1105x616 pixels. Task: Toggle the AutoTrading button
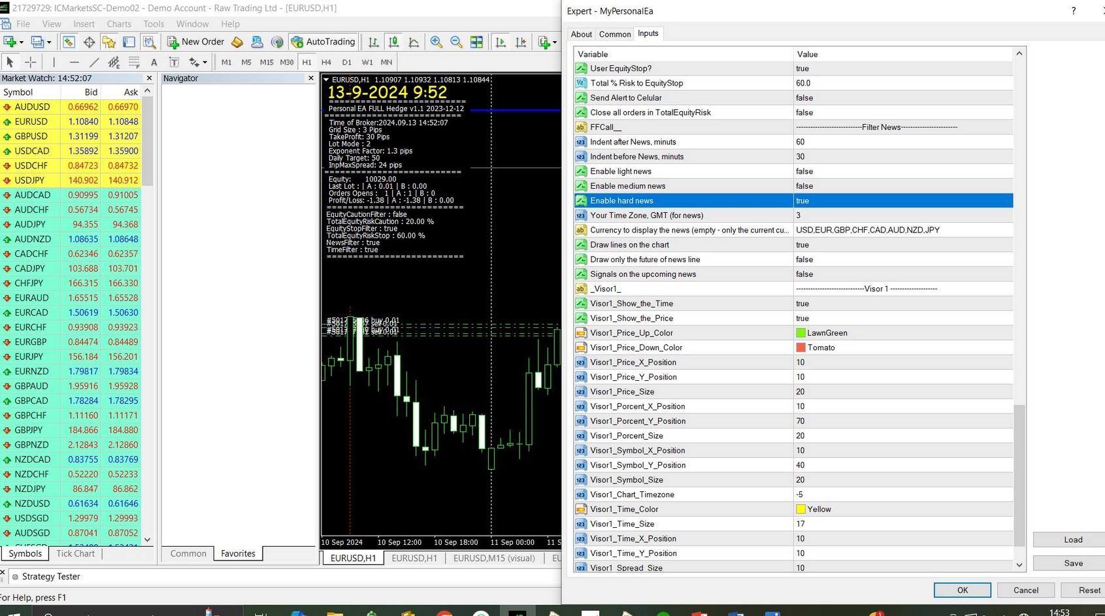[323, 42]
